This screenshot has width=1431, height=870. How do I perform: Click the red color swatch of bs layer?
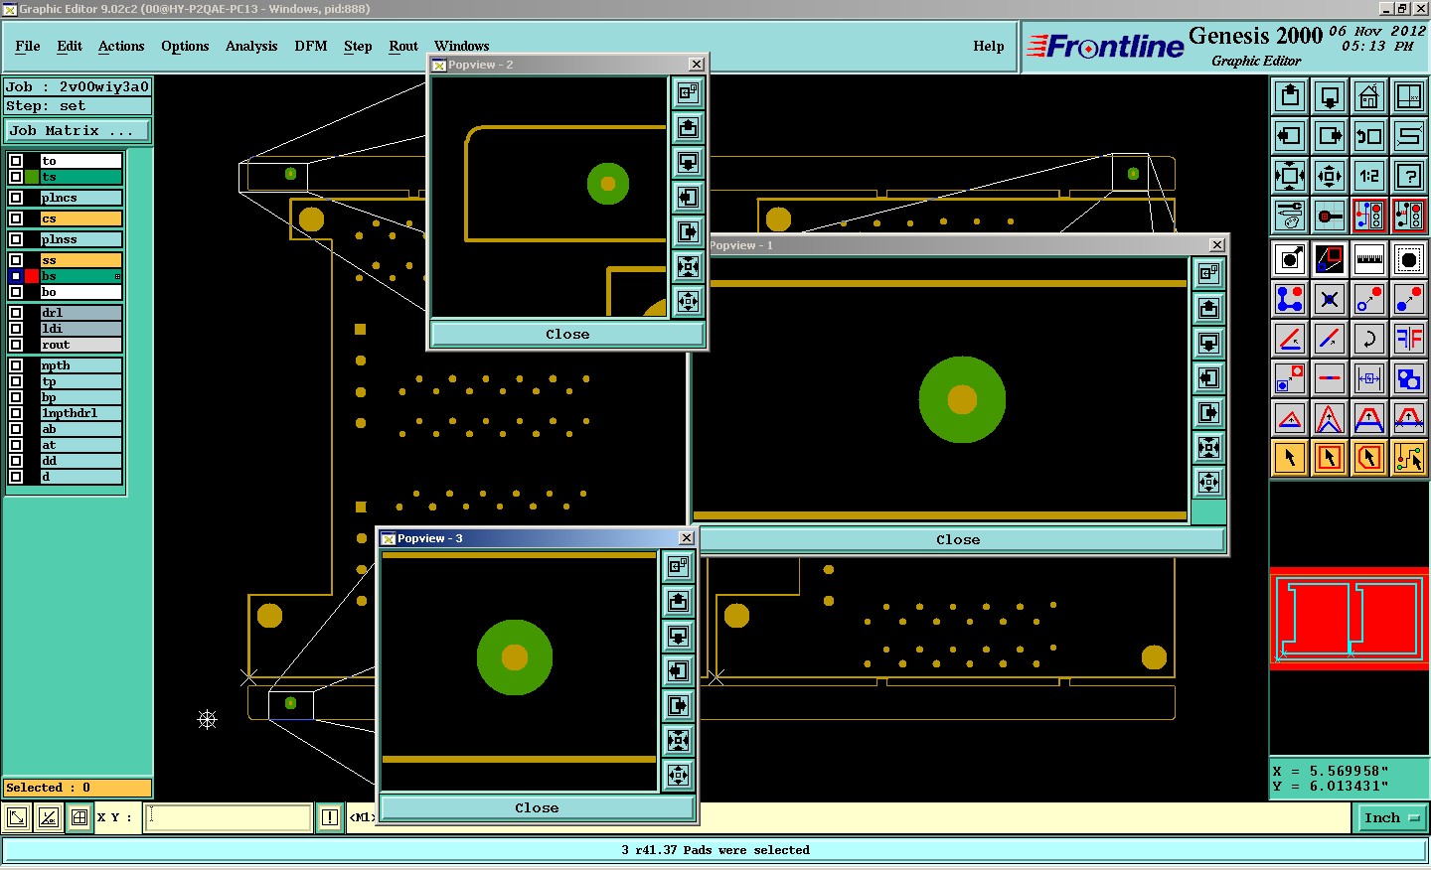click(32, 276)
